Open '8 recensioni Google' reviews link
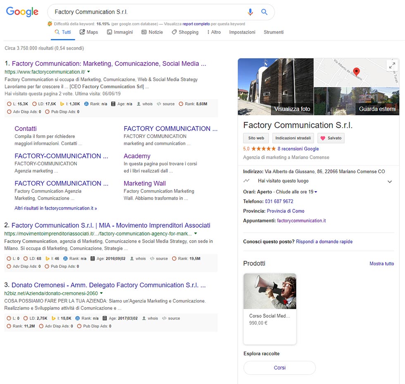Image resolution: width=405 pixels, height=384 pixels. 298,148
